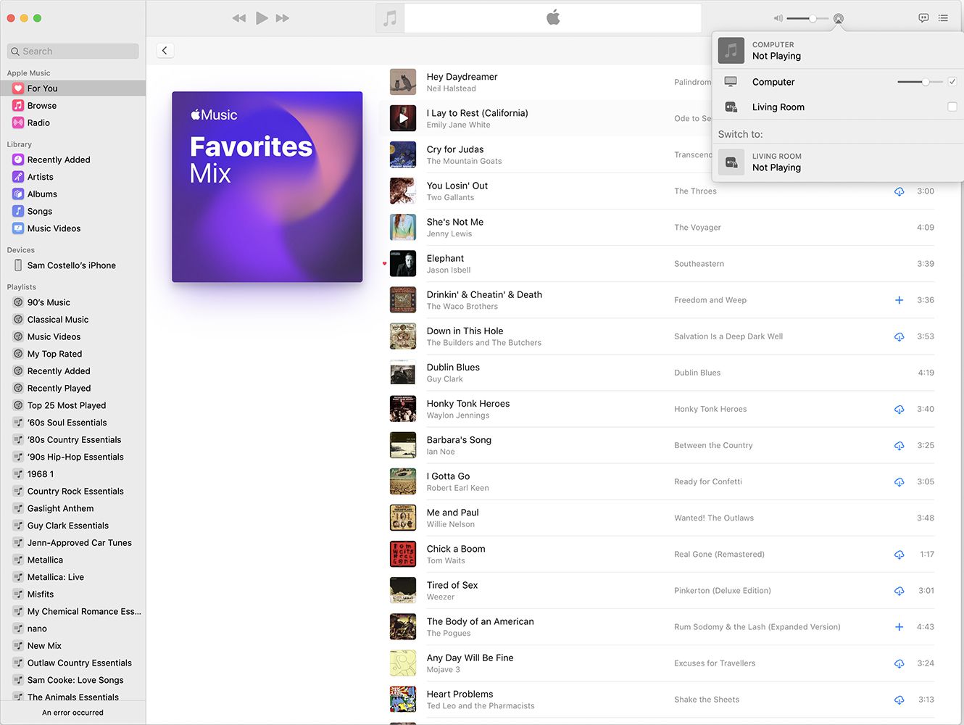Viewport: 964px width, 725px height.
Task: Click My Top Rated gear icon
Action: tap(18, 354)
